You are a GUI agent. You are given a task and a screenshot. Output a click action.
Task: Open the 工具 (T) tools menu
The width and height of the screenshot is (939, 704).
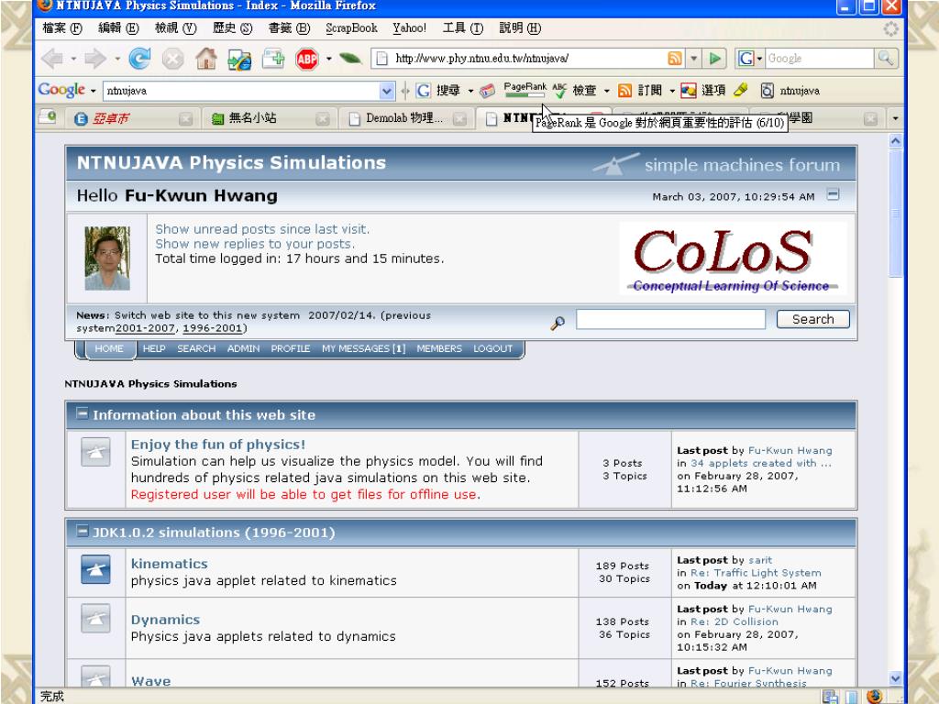click(x=463, y=28)
